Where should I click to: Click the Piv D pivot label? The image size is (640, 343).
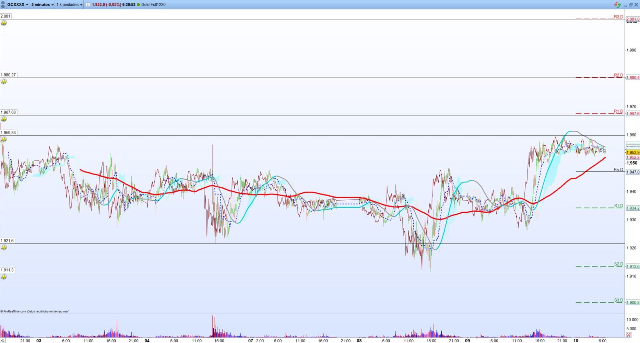tap(618, 169)
